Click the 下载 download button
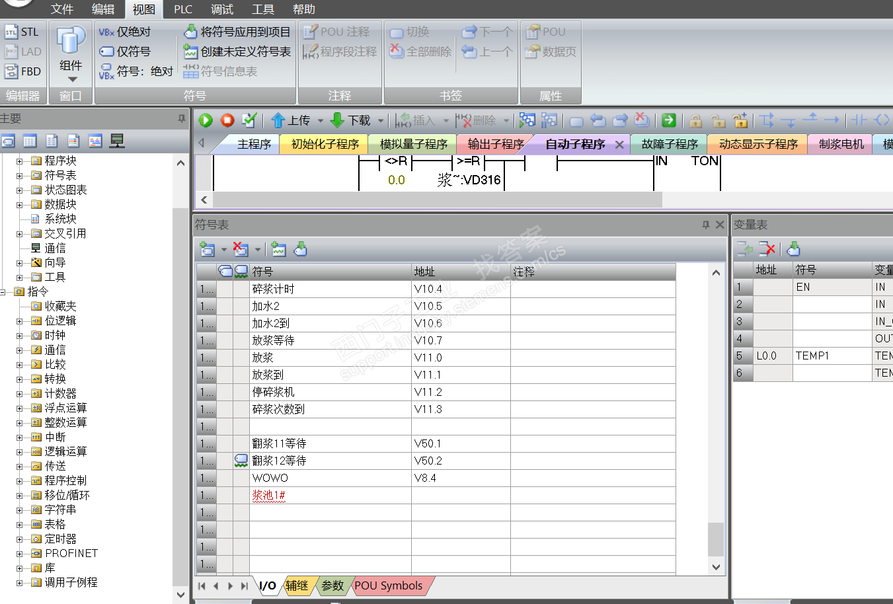 (351, 120)
